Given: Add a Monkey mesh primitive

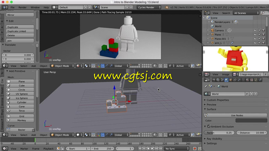Looking at the screenshot, I should tap(20, 120).
